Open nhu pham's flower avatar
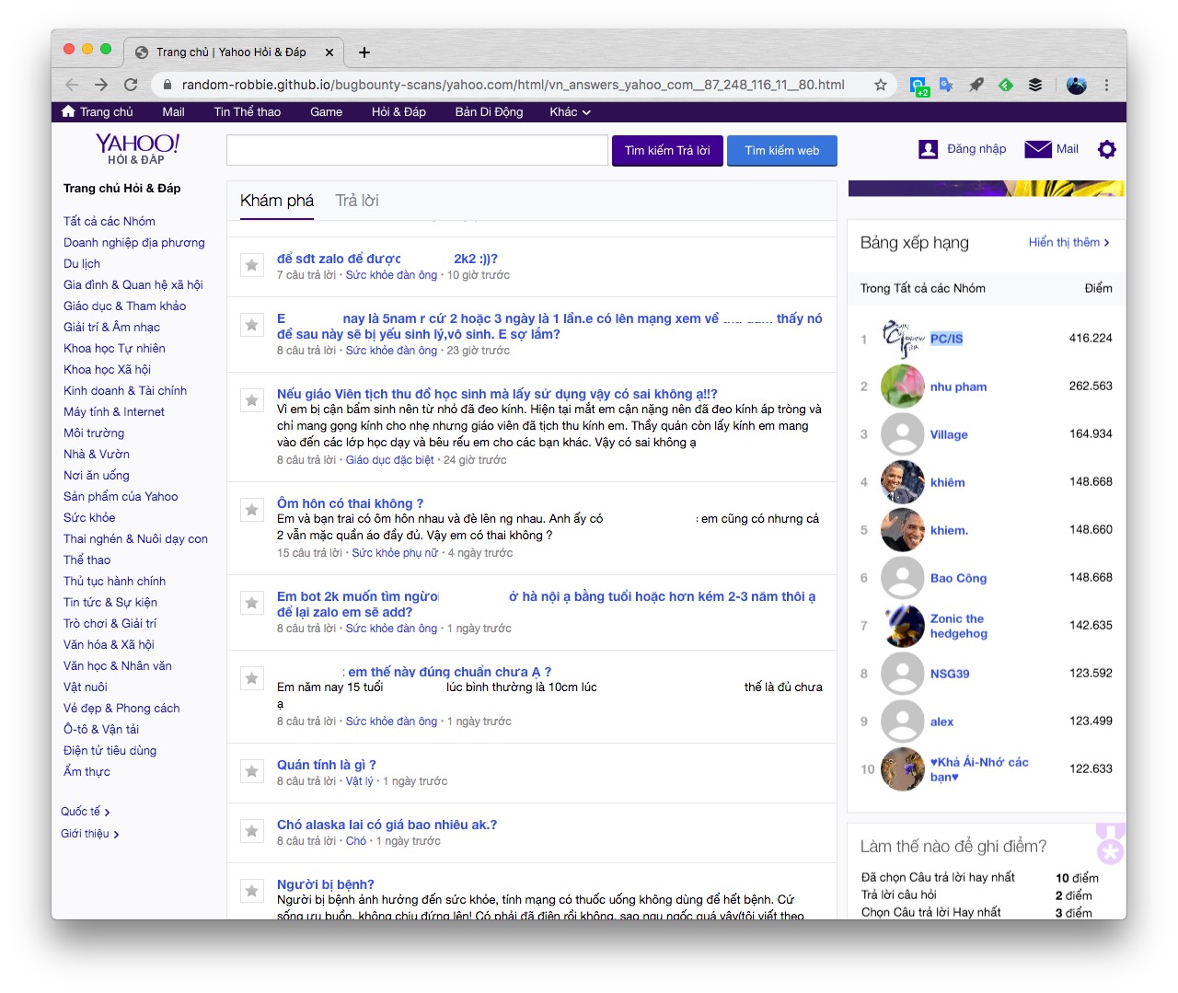1178x993 pixels. coord(902,387)
